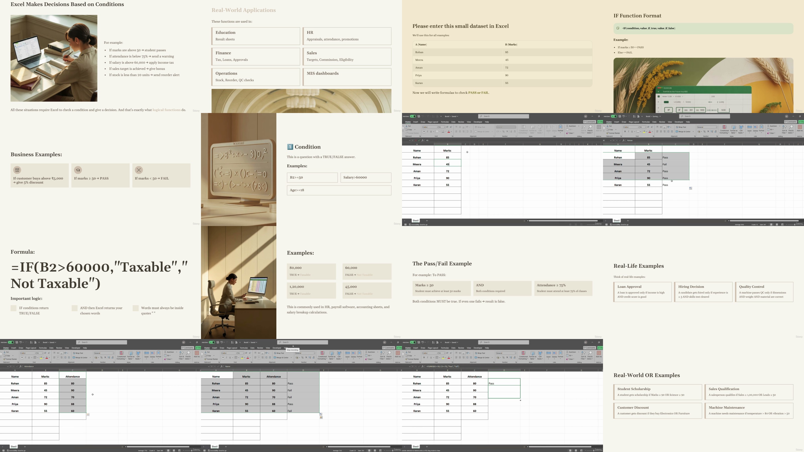
Task: Toggle AutoSave in Excel with Attendance formula bar
Action: pos(11,342)
